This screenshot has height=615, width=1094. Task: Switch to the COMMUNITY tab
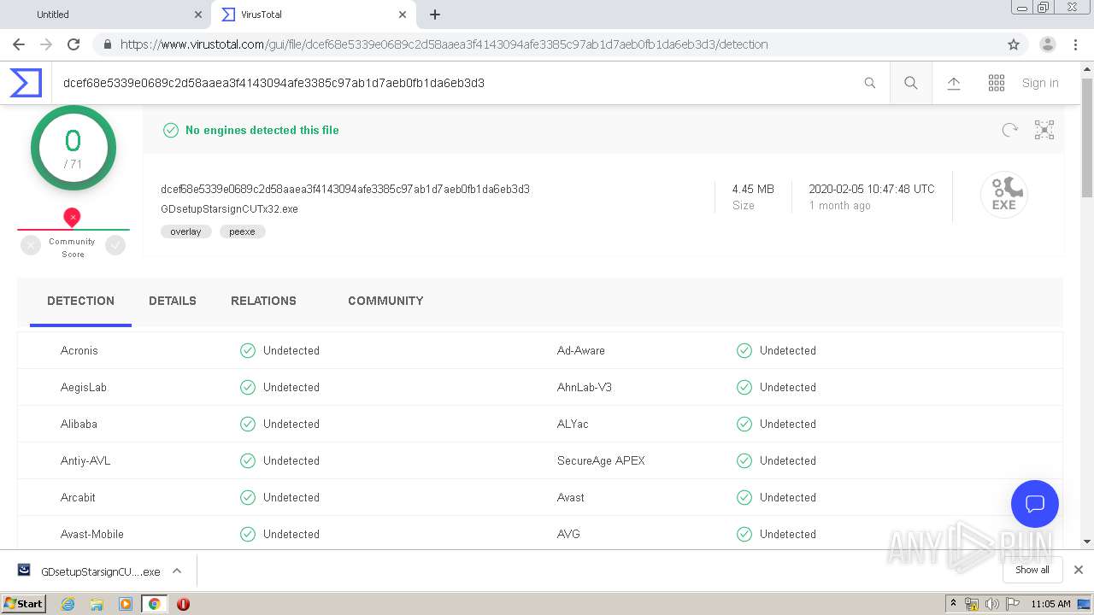[x=385, y=302]
